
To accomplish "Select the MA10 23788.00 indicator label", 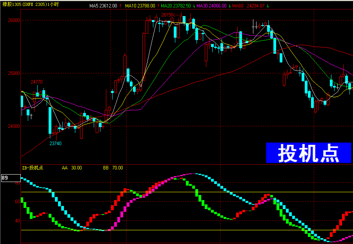I will 140,6.
